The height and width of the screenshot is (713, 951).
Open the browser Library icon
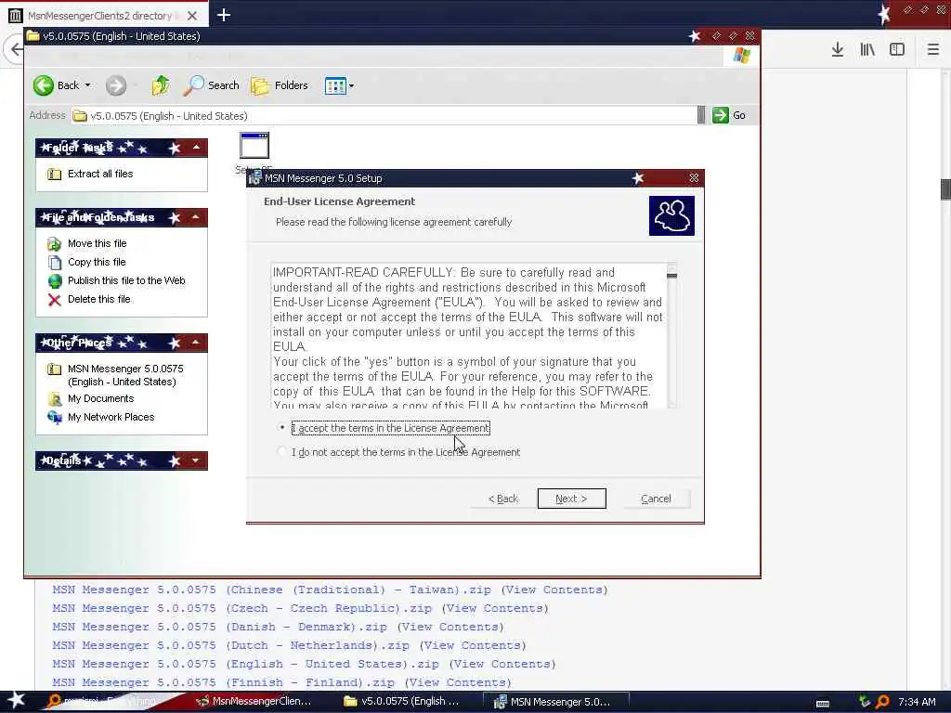[867, 50]
